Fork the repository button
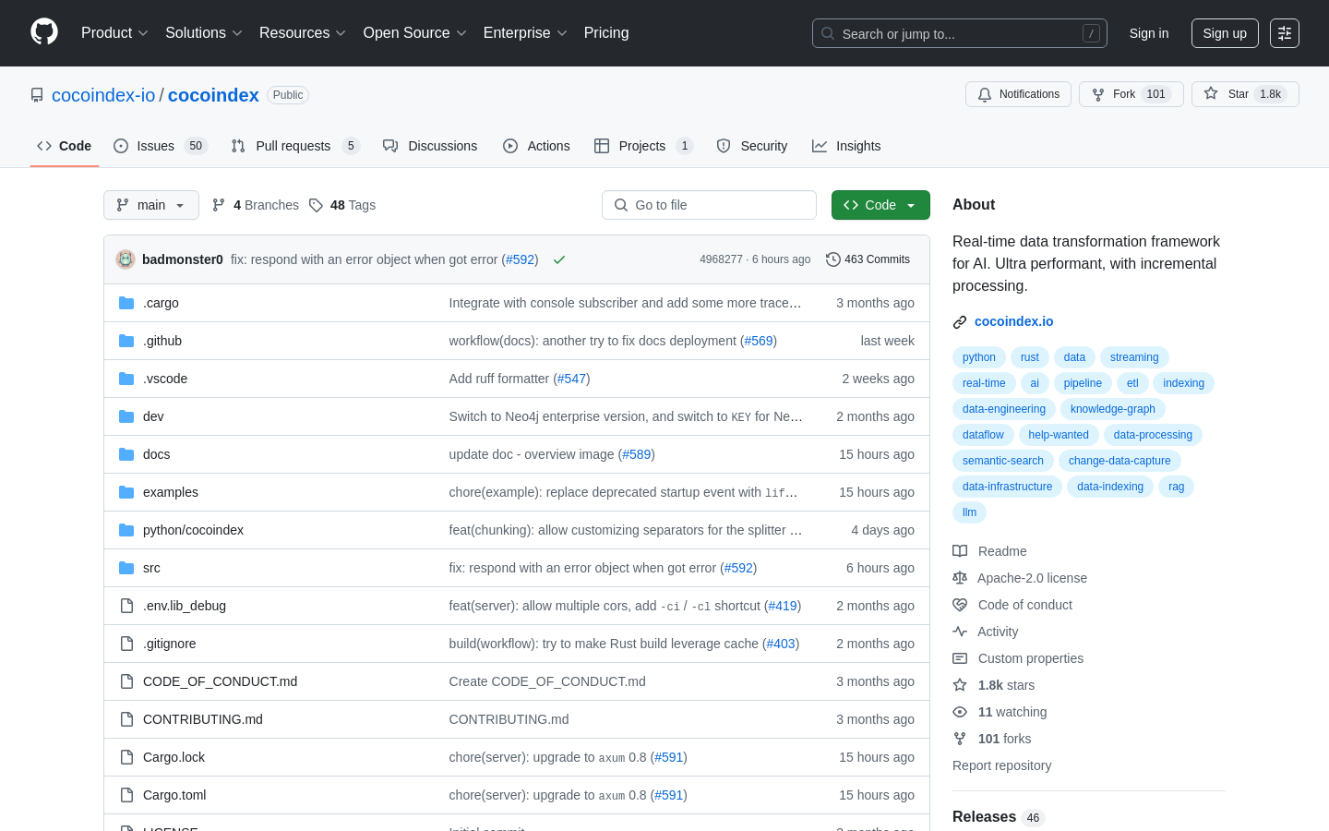Image resolution: width=1329 pixels, height=831 pixels. [1131, 94]
